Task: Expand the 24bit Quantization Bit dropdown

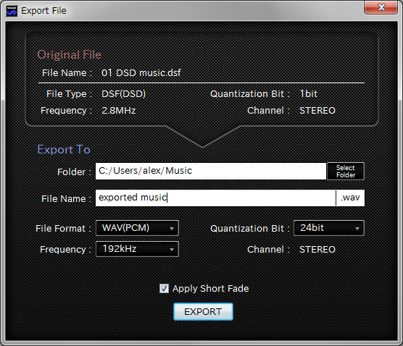Action: (329, 228)
